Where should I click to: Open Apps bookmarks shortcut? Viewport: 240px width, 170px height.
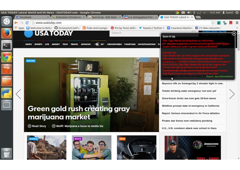pyautogui.click(x=19, y=28)
